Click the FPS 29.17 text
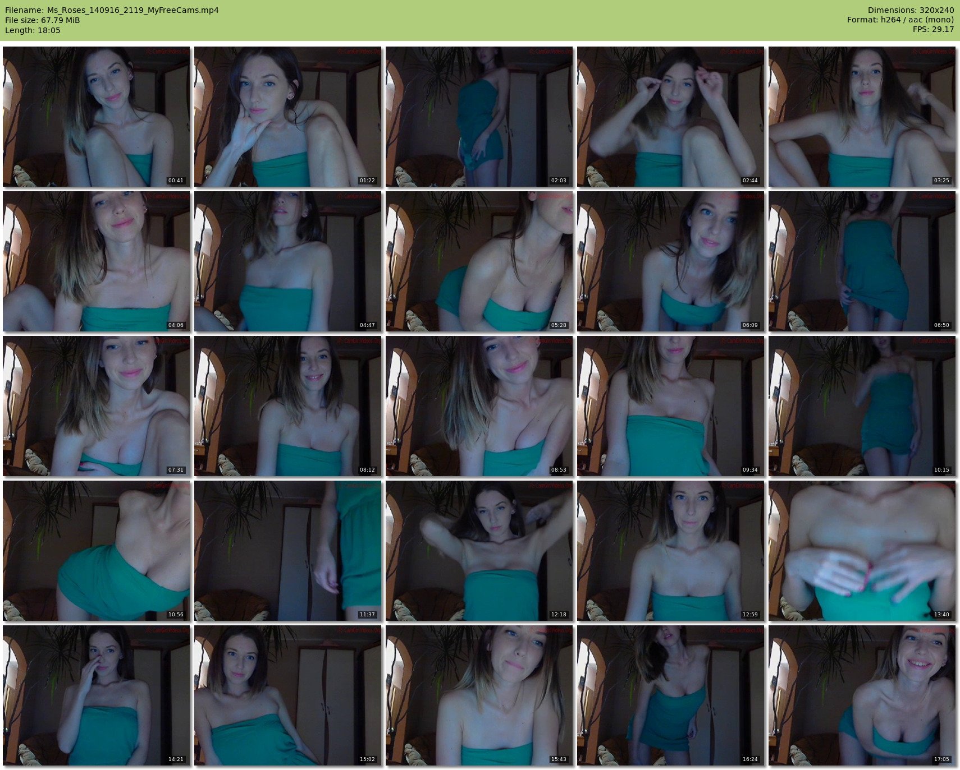 point(933,29)
